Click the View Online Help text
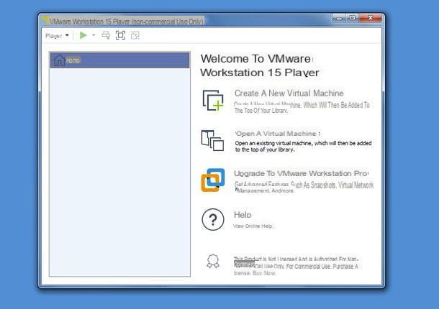Screen dimensions: 439x309 pyautogui.click(x=253, y=226)
